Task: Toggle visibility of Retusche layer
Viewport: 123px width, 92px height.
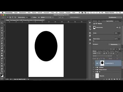Action: (x=94, y=76)
